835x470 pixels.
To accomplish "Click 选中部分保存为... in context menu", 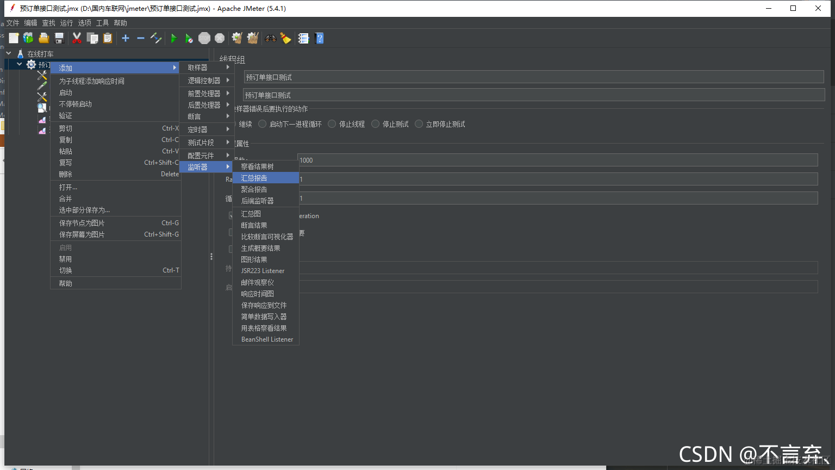I will [x=115, y=210].
